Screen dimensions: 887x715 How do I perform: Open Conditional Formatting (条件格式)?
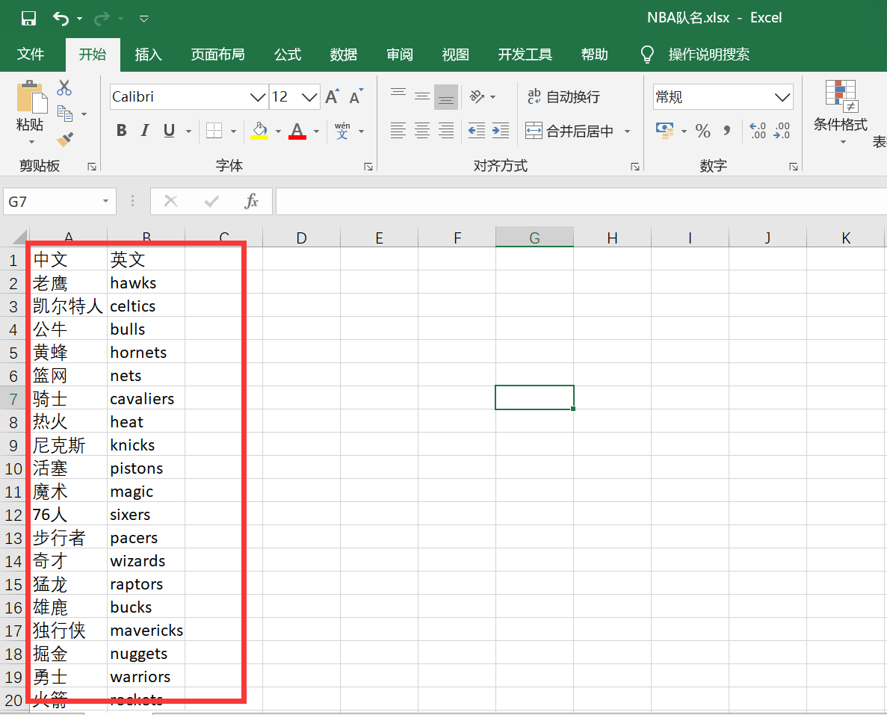(841, 112)
